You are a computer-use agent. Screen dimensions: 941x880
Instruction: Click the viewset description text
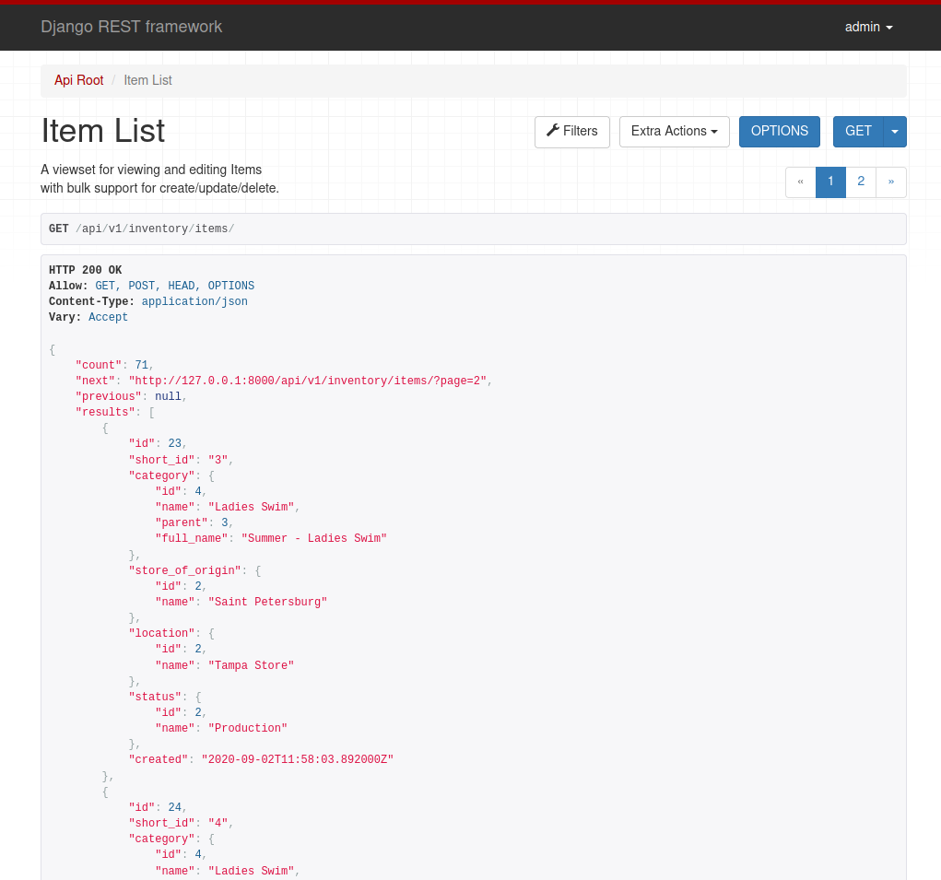point(159,179)
